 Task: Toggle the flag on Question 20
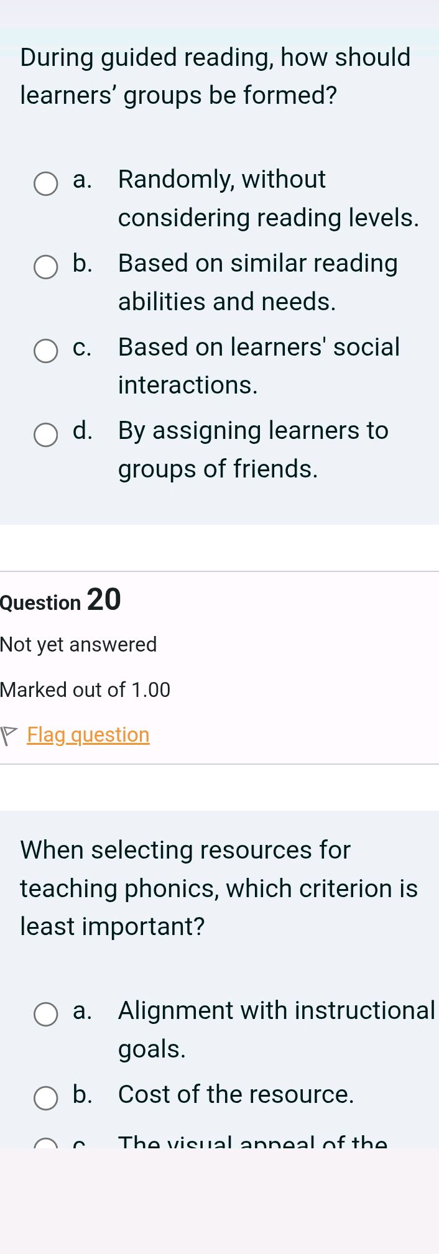point(87,734)
